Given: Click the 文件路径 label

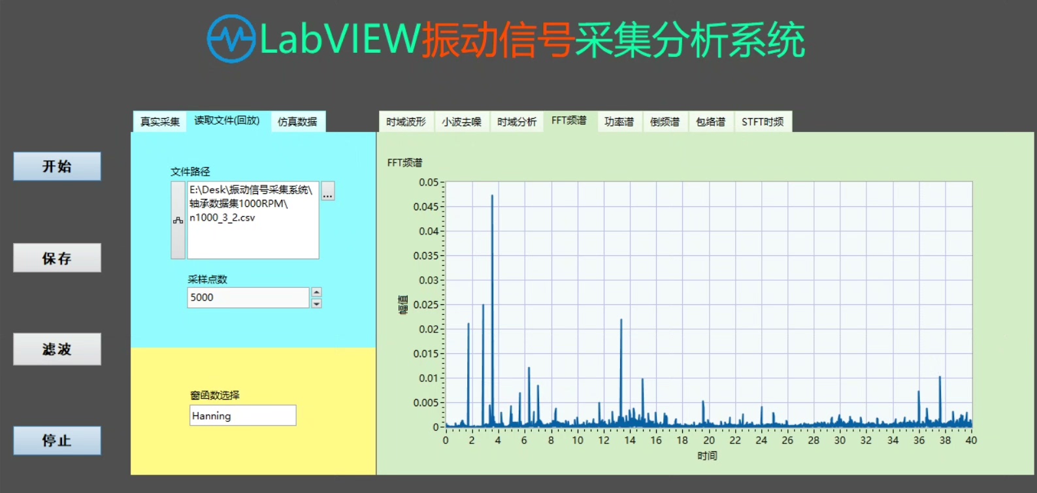Looking at the screenshot, I should point(190,172).
